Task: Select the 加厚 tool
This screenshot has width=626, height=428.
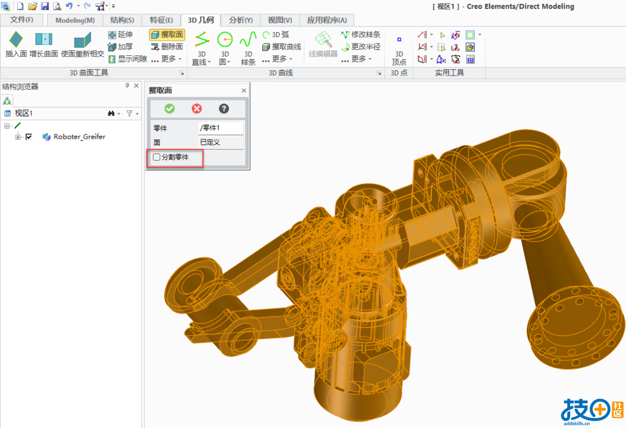Action: click(x=121, y=47)
